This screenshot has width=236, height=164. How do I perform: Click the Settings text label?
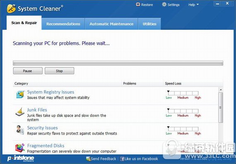173,5
